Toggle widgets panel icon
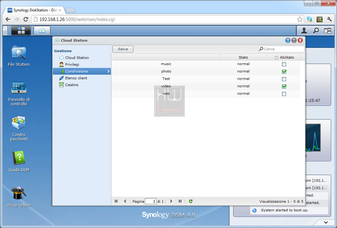Screen dimensions: 337x228 pos(327,31)
